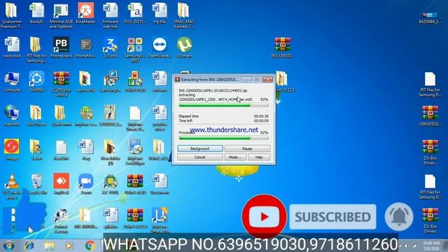448x252 pixels.
Task: Open Google Chrome from taskbar
Action: tap(90, 246)
